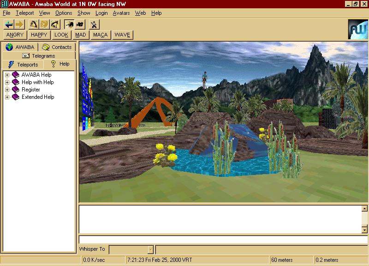Click the look level face icon
Viewport: 369px width, 266px height.
[x=44, y=24]
